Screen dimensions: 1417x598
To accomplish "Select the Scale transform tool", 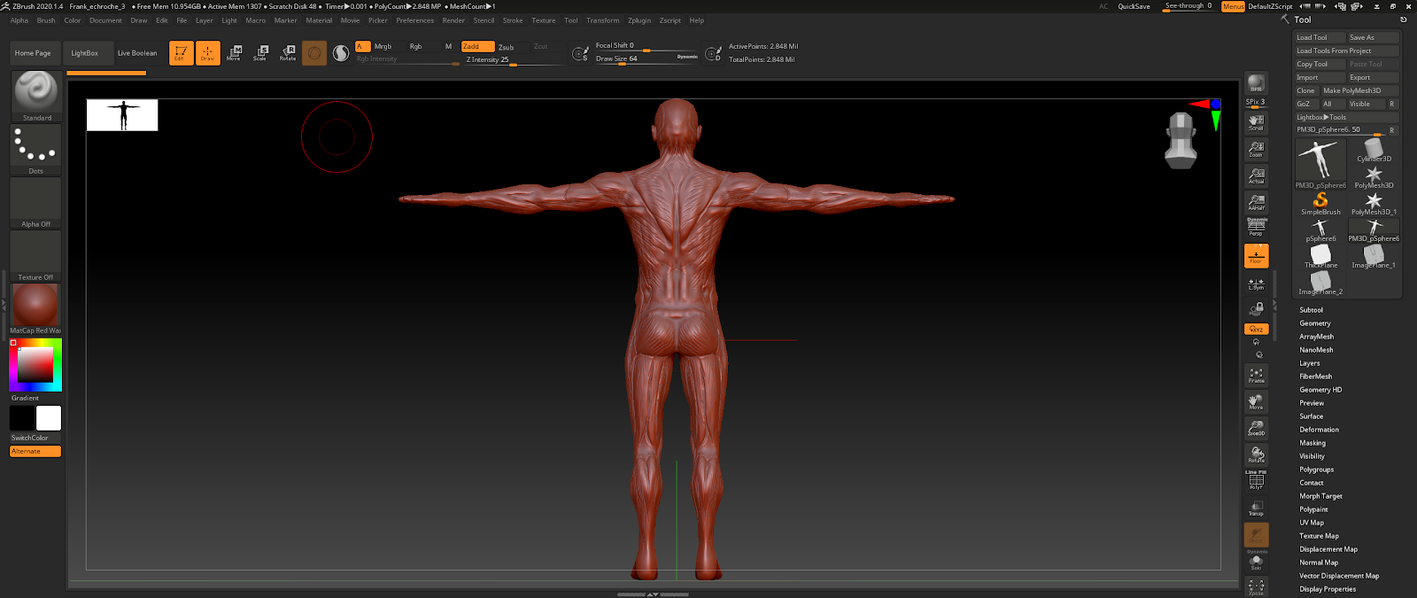I will (260, 53).
